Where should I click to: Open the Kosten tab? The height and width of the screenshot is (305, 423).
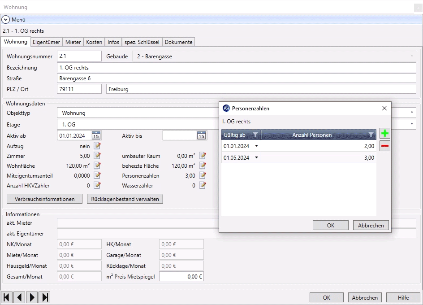point(94,42)
